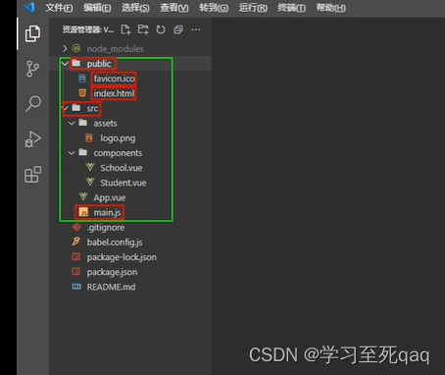The image size is (445, 375).
Task: Click the git icon beside .gitignore
Action: tap(76, 227)
